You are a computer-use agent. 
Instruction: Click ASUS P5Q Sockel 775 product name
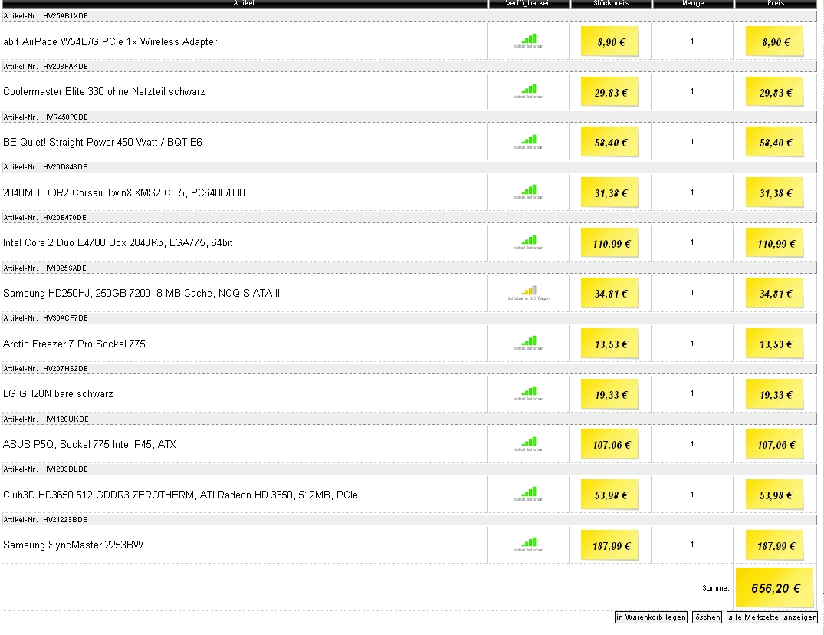point(90,444)
